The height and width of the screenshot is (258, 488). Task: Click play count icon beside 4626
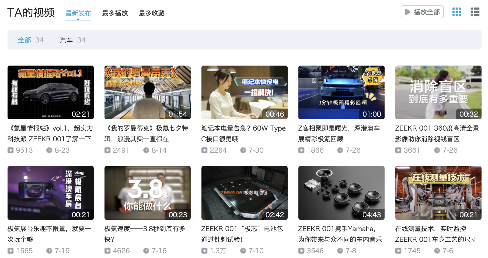(x=107, y=251)
